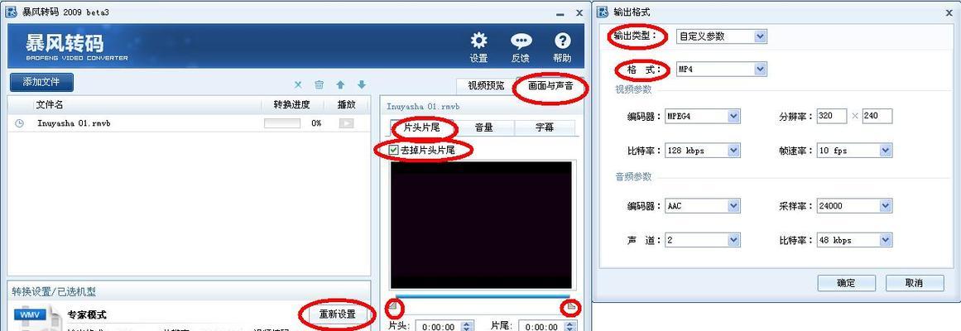Image resolution: width=961 pixels, height=331 pixels.
Task: Click the resolution width field 320
Action: click(832, 116)
